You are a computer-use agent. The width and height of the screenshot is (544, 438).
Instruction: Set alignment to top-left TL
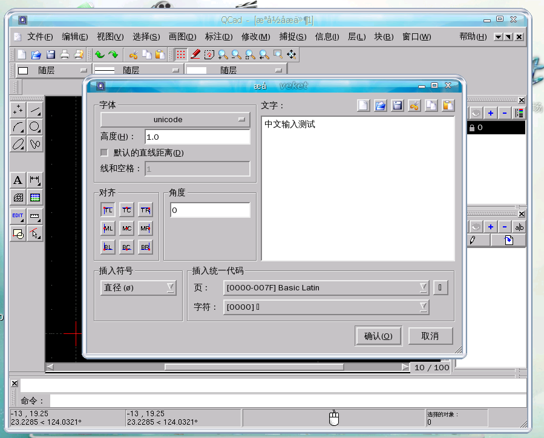pyautogui.click(x=108, y=210)
